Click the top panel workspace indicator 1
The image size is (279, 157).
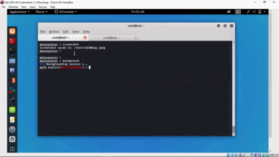(x=238, y=12)
